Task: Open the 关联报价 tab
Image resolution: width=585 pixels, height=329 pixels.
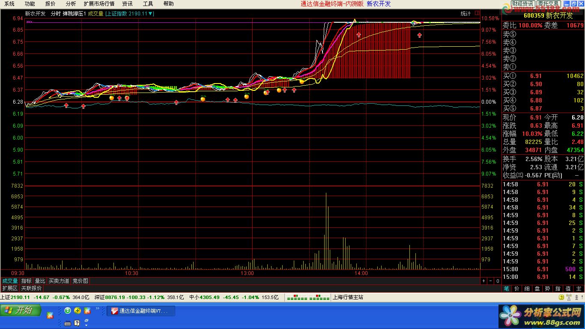Action: (31, 288)
